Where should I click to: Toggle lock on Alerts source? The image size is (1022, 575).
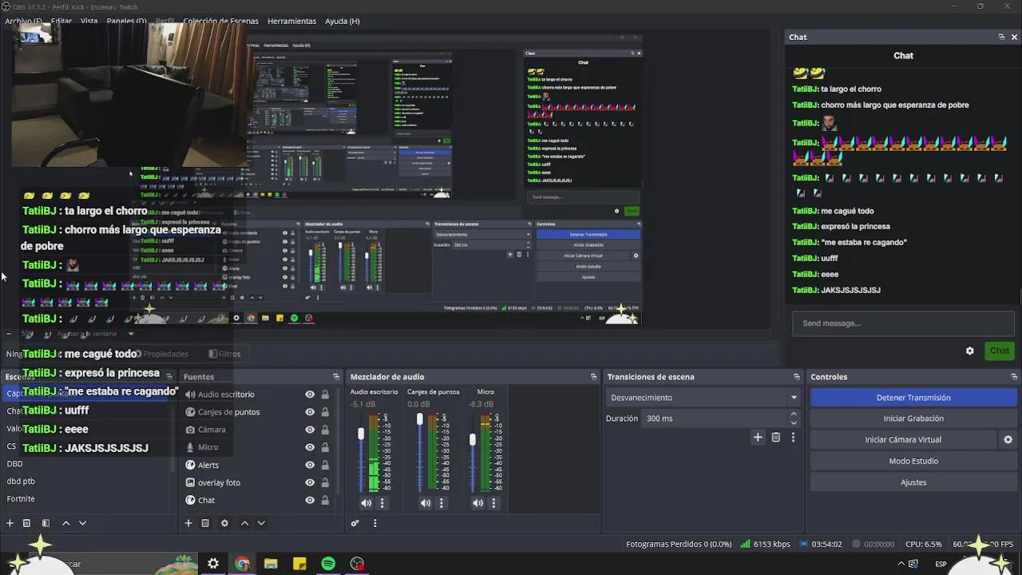(325, 465)
